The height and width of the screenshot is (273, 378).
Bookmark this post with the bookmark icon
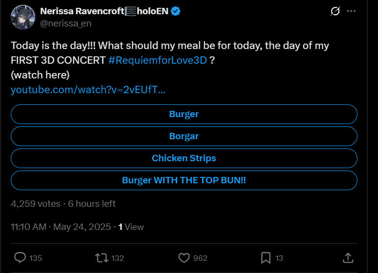click(x=266, y=258)
